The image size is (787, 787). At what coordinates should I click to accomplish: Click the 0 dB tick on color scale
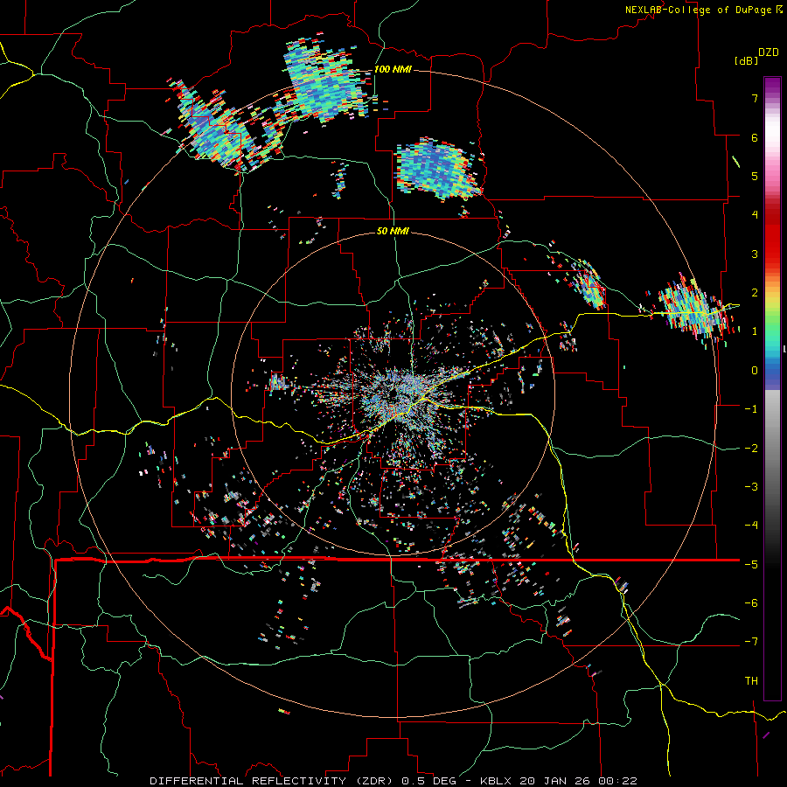(x=755, y=371)
